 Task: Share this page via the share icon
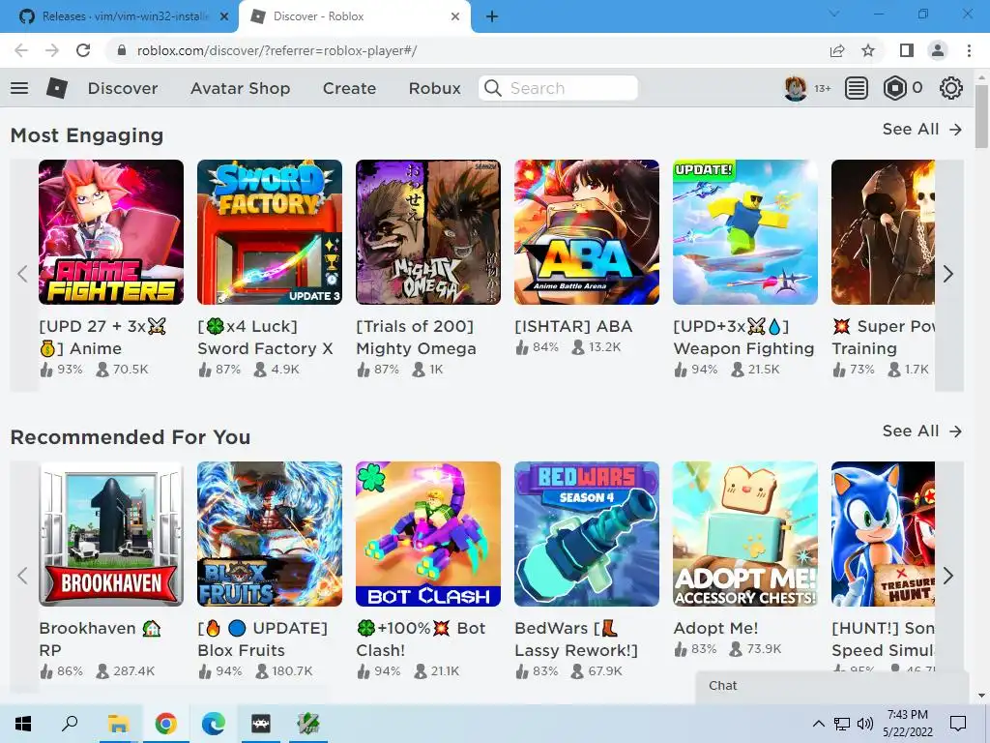click(x=837, y=50)
